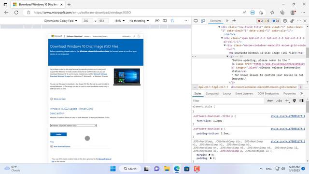Collapse the mscom-container-maxwidth div node
The height and width of the screenshot is (174, 309).
(225, 45)
